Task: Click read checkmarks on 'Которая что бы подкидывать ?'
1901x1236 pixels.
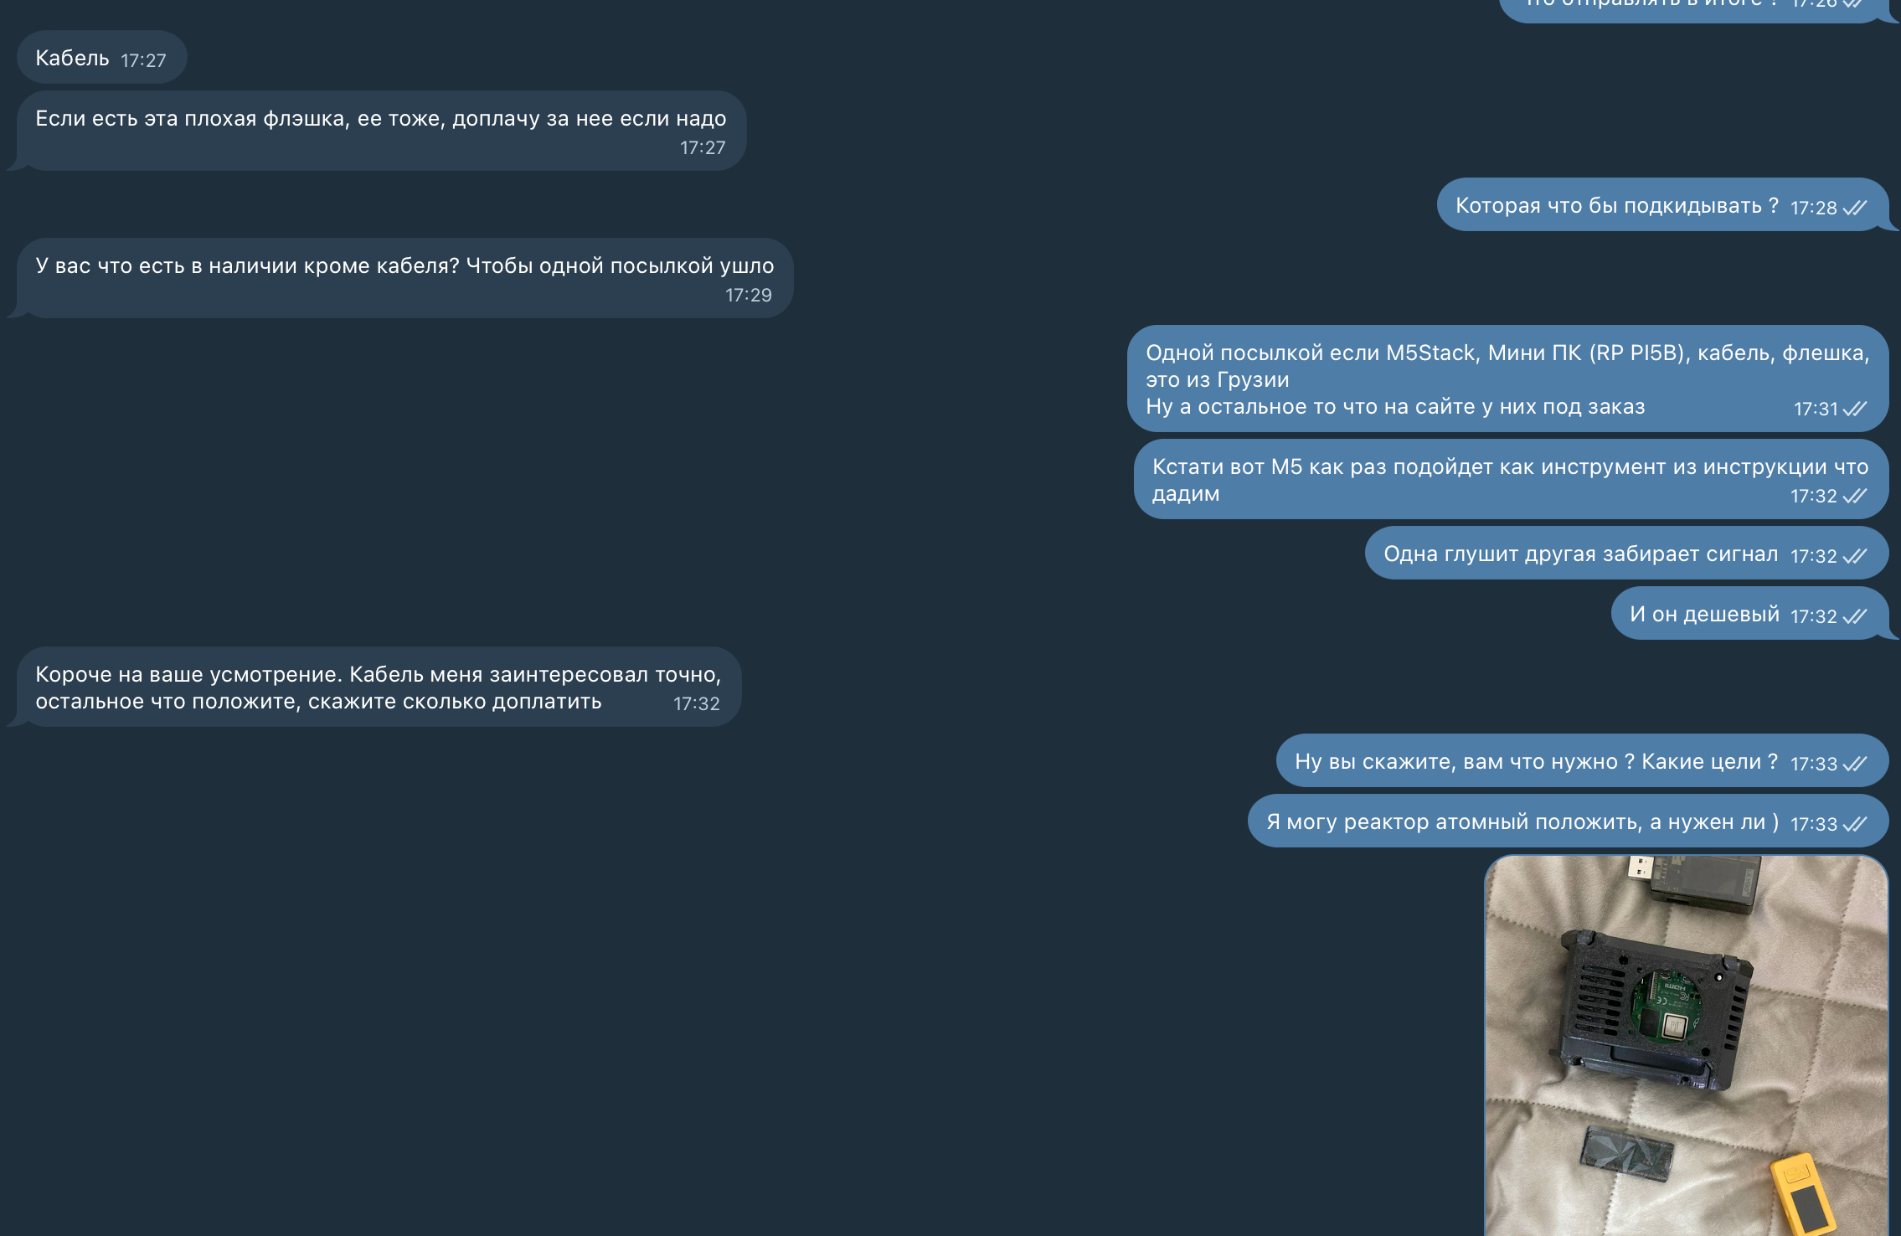Action: point(1855,208)
